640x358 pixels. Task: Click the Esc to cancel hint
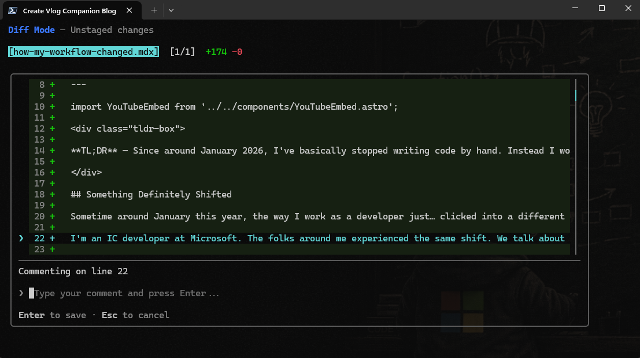pos(135,315)
